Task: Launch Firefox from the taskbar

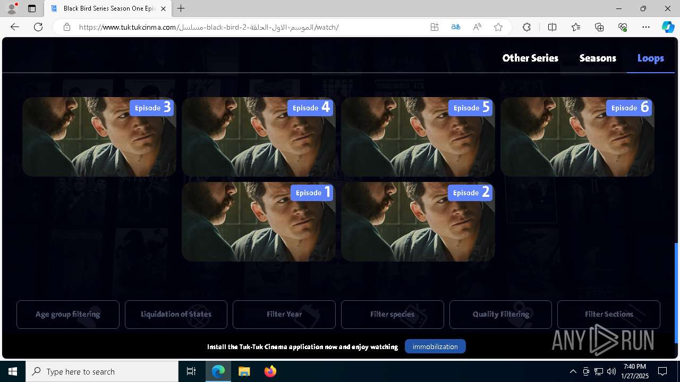Action: coord(270,371)
